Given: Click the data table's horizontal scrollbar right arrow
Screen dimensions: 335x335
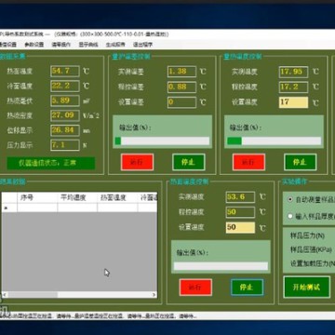Looking at the screenshot, I should (154, 295).
